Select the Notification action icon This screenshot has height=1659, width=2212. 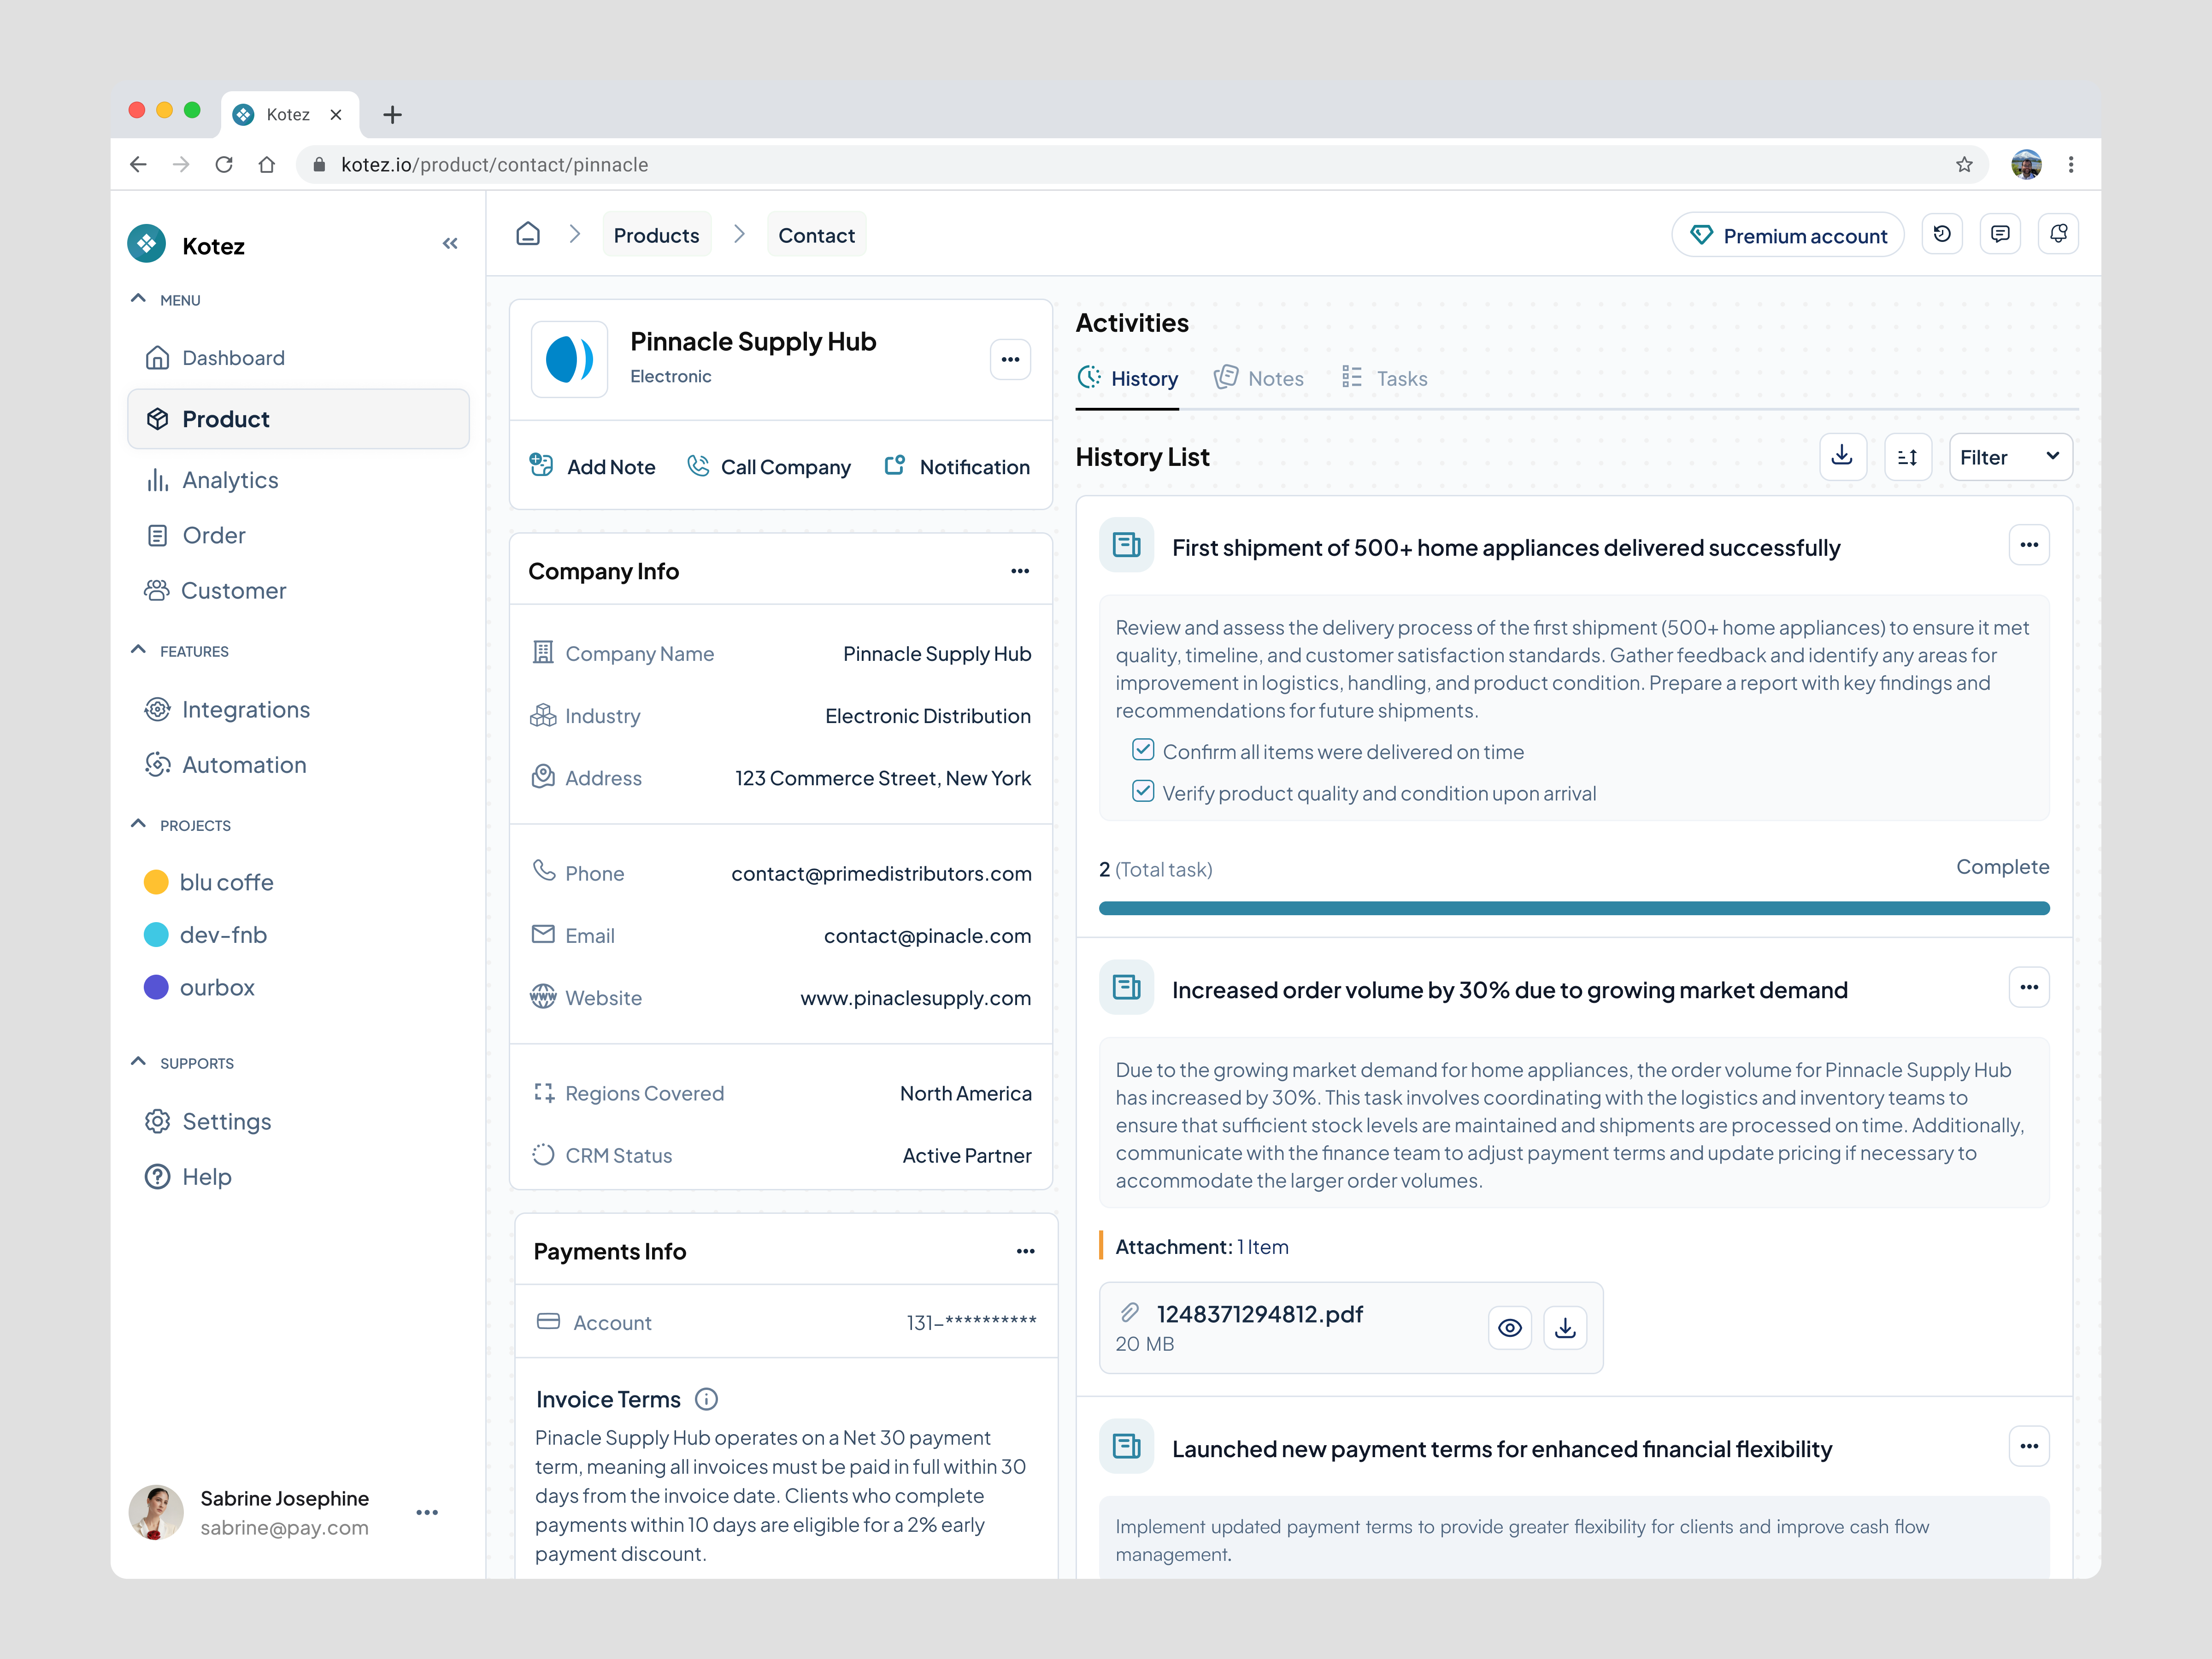pos(896,466)
